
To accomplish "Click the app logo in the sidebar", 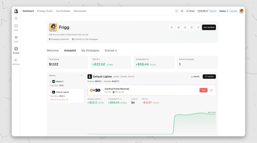I will click(16, 11).
